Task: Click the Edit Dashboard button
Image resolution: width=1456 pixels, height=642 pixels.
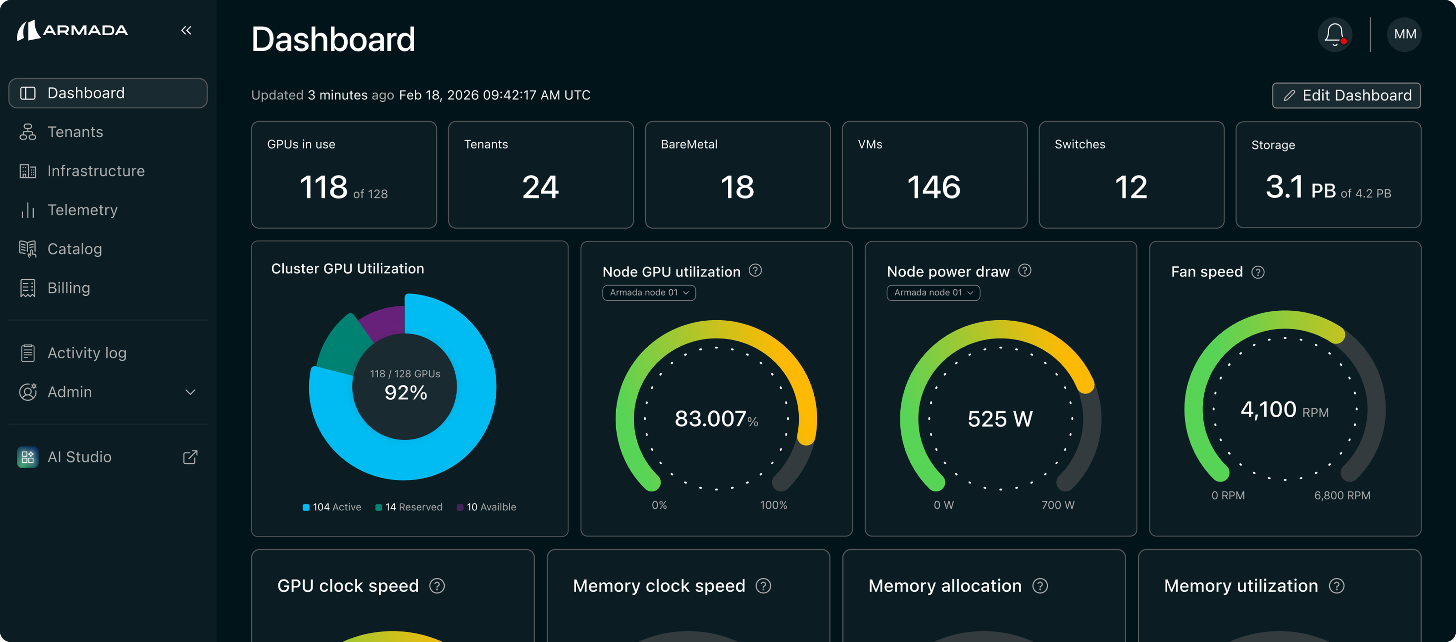Action: (x=1346, y=96)
